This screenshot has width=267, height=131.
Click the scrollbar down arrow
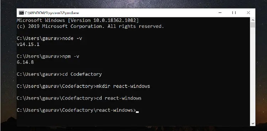[253, 123]
